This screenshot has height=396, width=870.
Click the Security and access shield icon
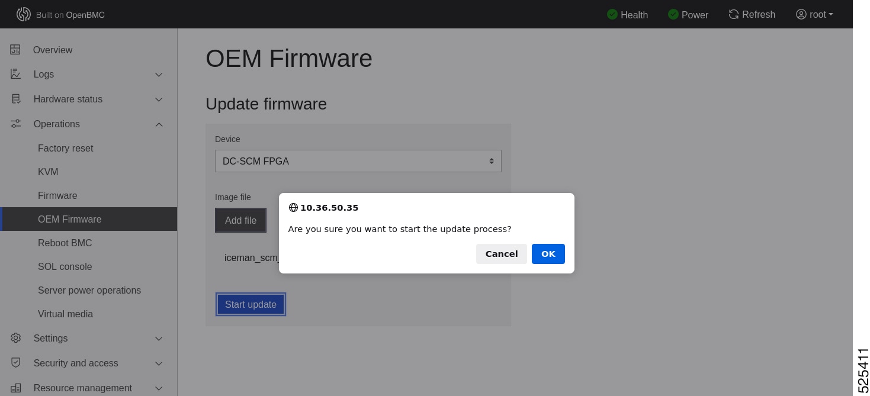[x=15, y=363]
